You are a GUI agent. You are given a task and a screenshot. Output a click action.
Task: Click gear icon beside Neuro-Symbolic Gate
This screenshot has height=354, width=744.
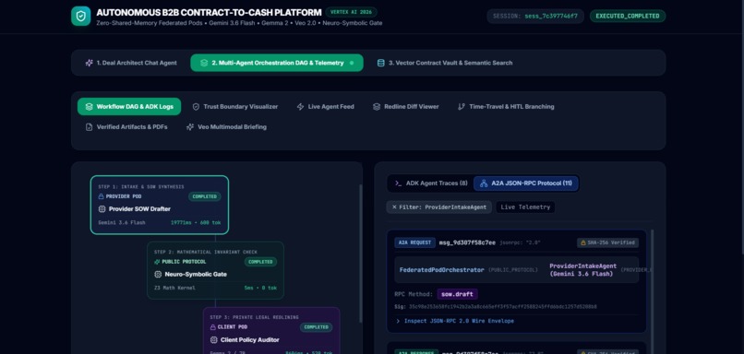tap(158, 275)
